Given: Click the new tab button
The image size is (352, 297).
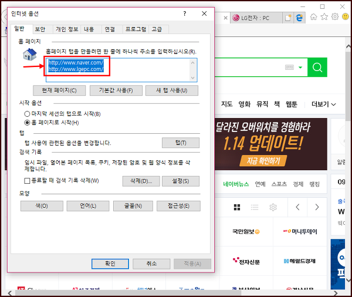Looking at the screenshot, I should tap(288, 18).
